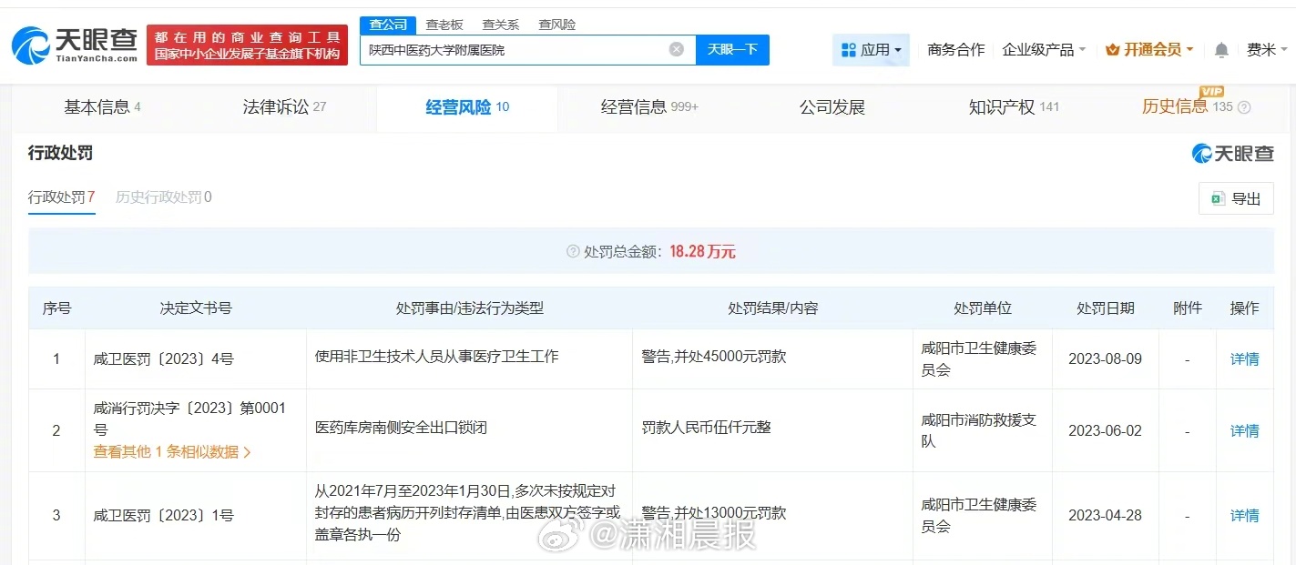
Task: Open the 企业级产品 dropdown
Action: click(1042, 50)
